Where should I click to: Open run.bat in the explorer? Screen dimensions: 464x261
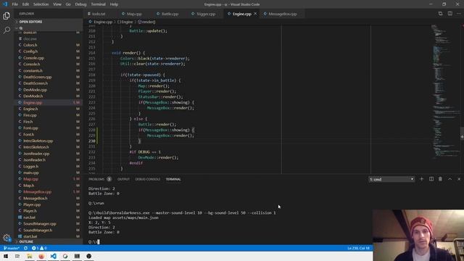pyautogui.click(x=29, y=217)
